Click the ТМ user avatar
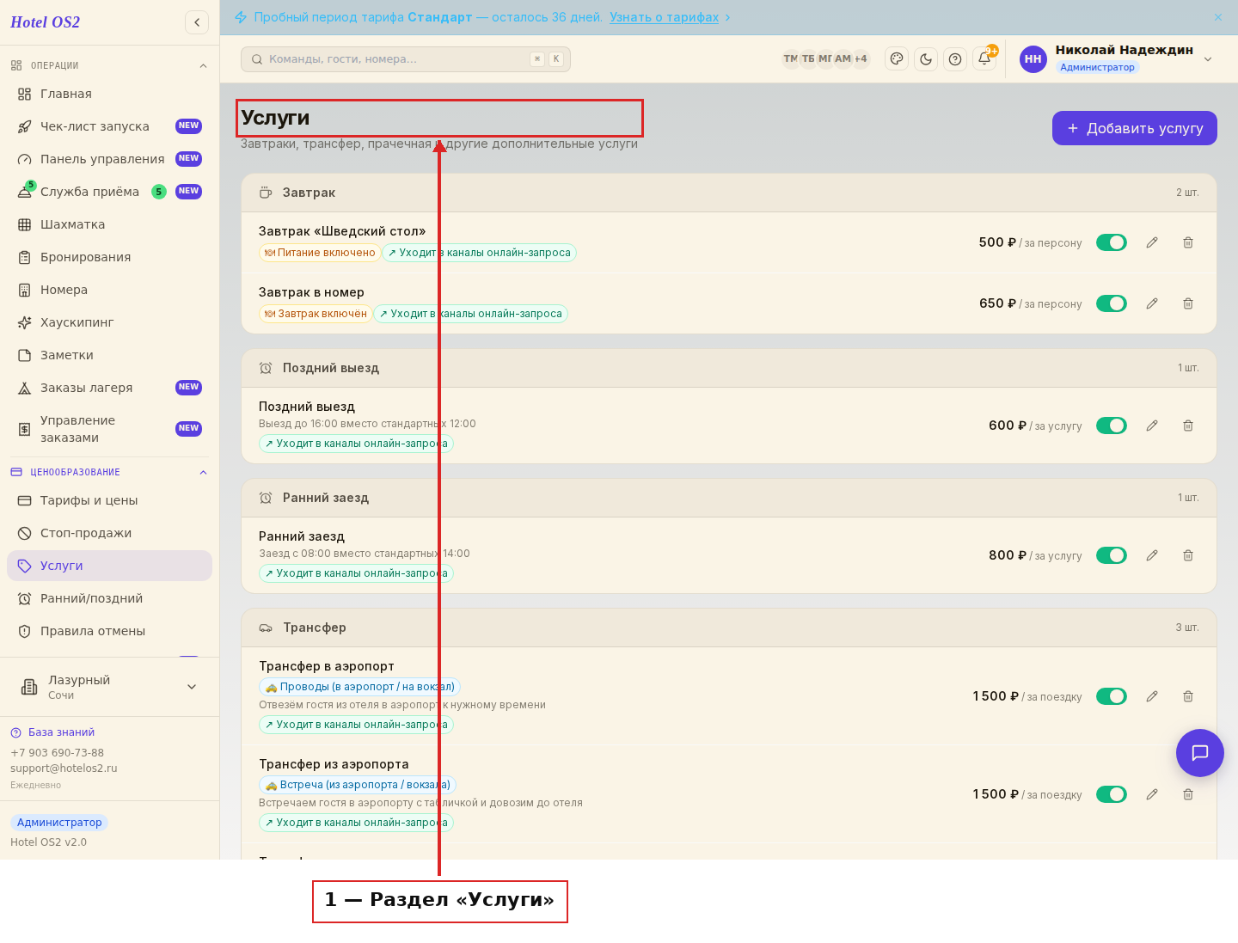Viewport: 1238px width, 943px height. tap(790, 58)
